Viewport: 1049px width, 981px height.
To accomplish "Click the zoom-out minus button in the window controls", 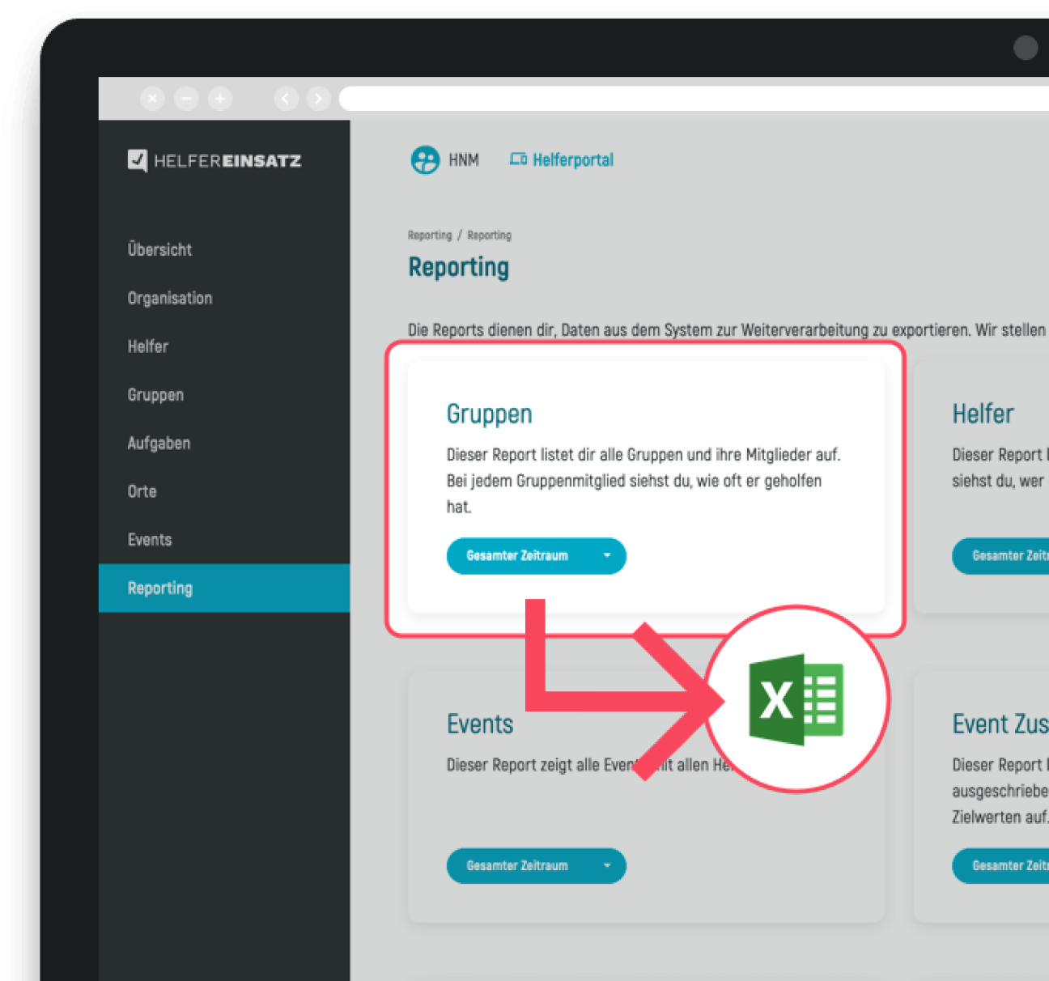I will (x=186, y=98).
